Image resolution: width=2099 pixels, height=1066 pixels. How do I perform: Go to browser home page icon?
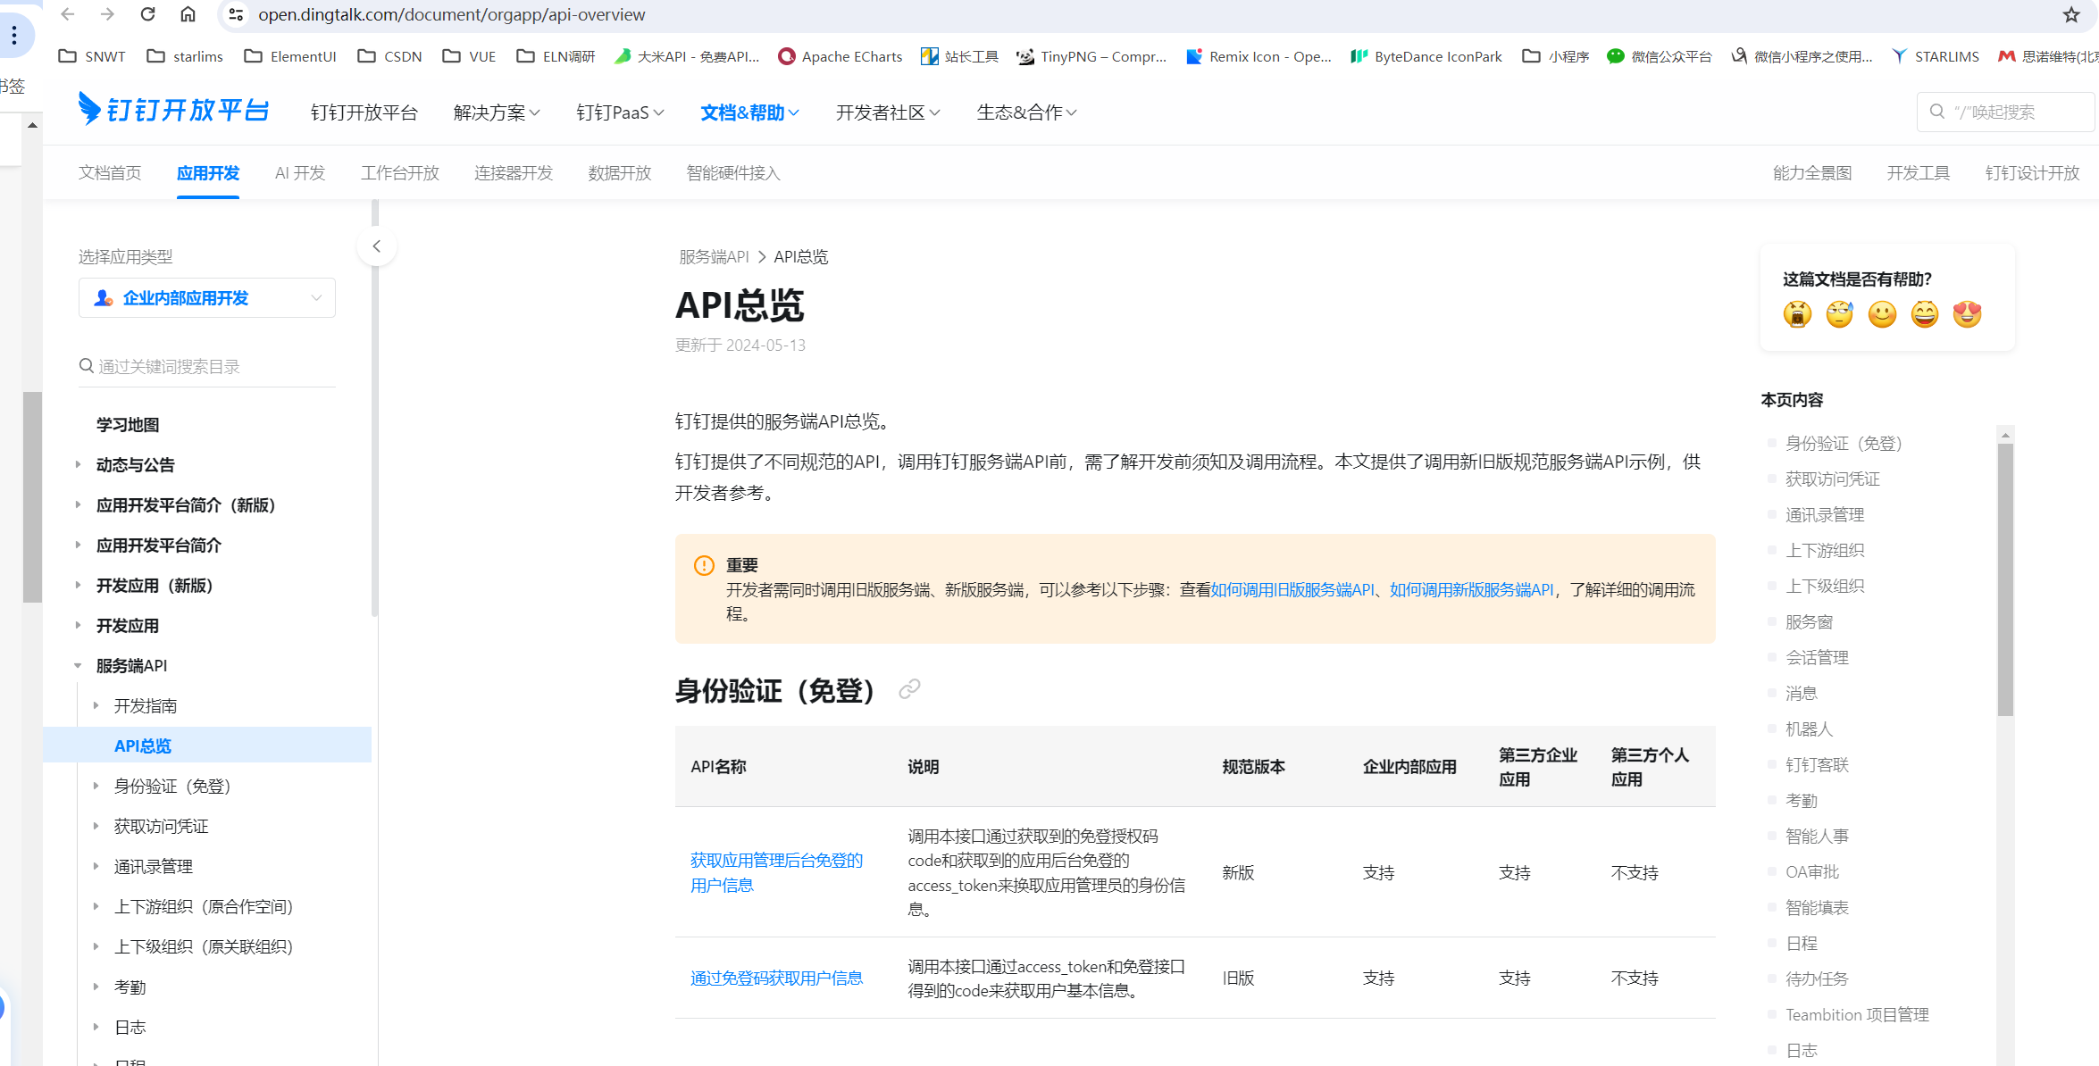tap(188, 14)
